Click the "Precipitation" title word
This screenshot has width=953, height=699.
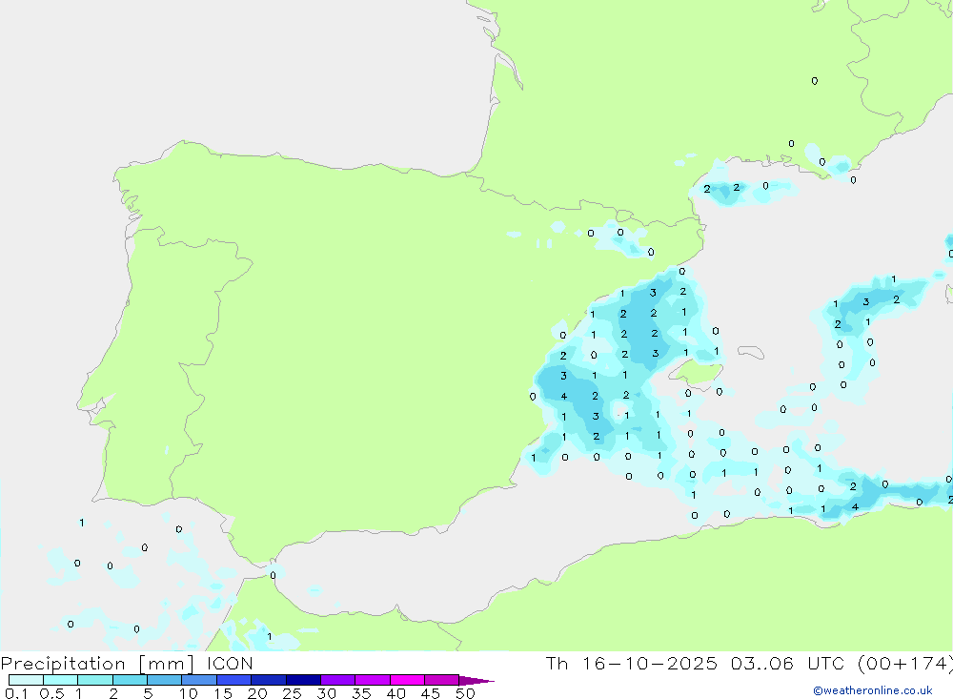63,664
